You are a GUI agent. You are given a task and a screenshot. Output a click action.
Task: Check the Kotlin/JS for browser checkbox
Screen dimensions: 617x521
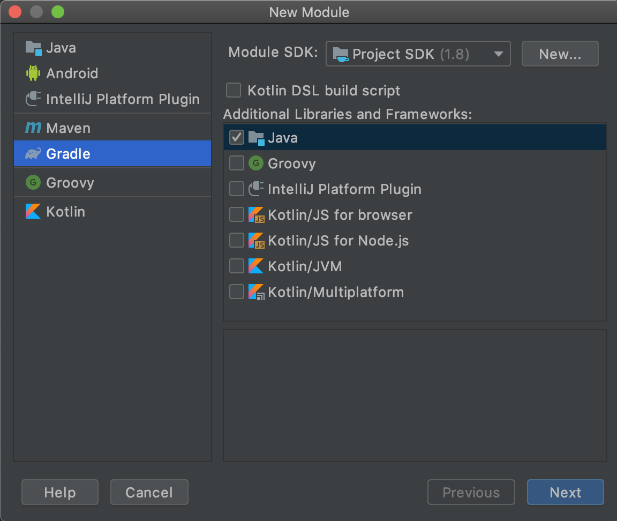coord(237,214)
